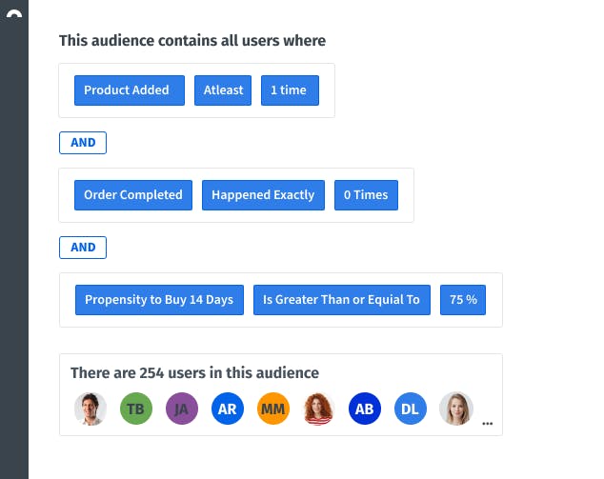This screenshot has height=479, width=604.
Task: Edit the 0 Times value
Action: (x=366, y=195)
